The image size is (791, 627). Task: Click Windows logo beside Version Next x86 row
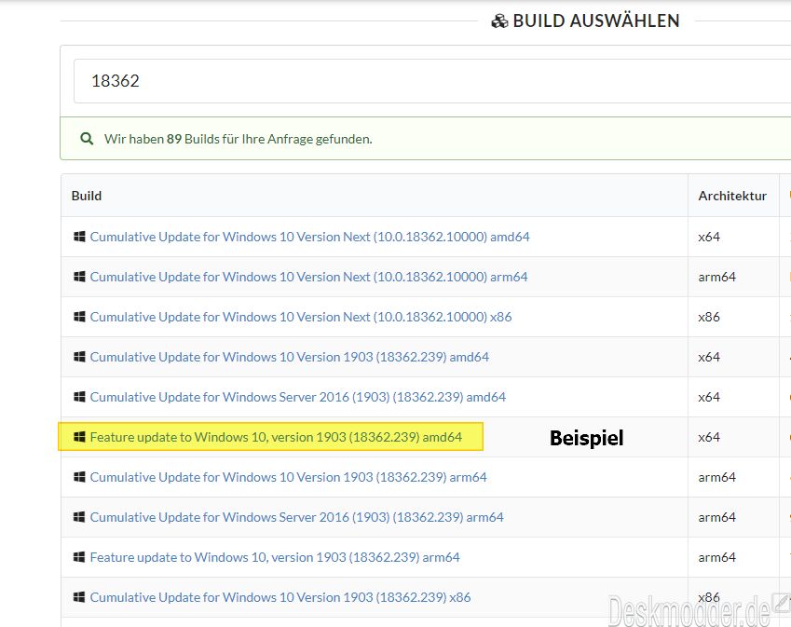point(79,316)
